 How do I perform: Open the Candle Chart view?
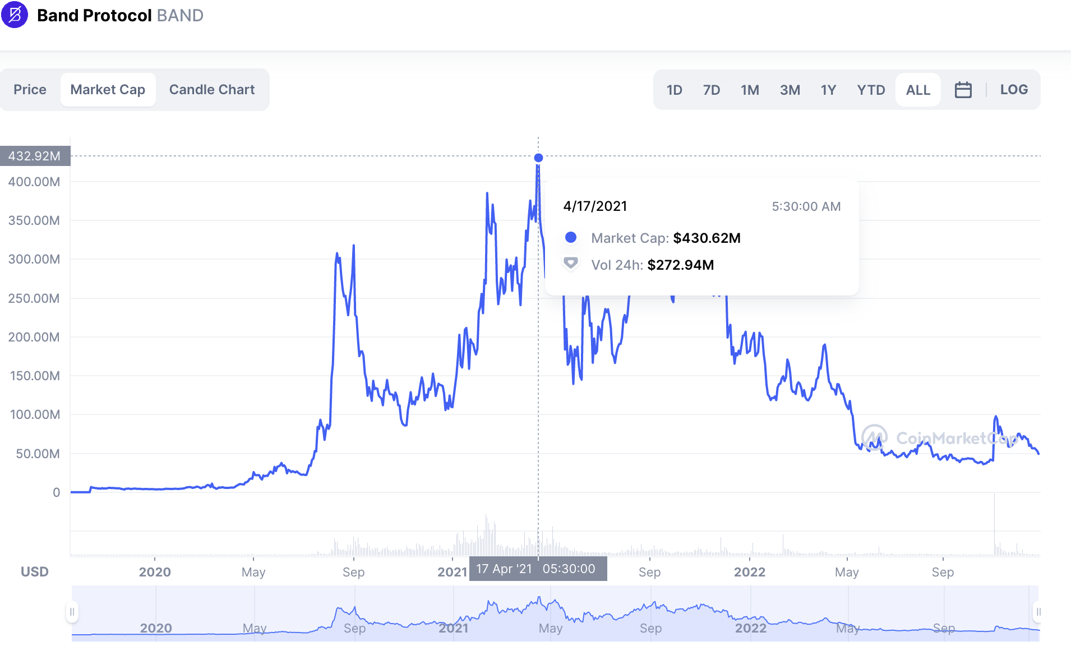pyautogui.click(x=211, y=89)
